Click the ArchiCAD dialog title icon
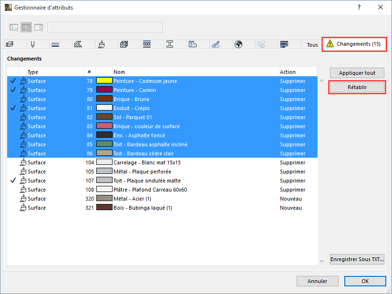392x294 pixels. pos(8,8)
